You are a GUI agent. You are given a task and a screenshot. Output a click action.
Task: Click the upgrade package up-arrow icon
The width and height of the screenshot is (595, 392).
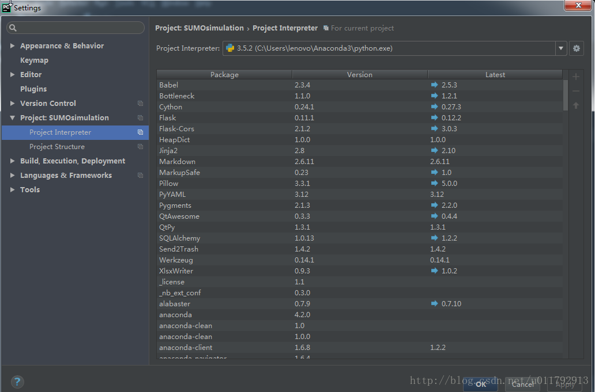click(575, 106)
